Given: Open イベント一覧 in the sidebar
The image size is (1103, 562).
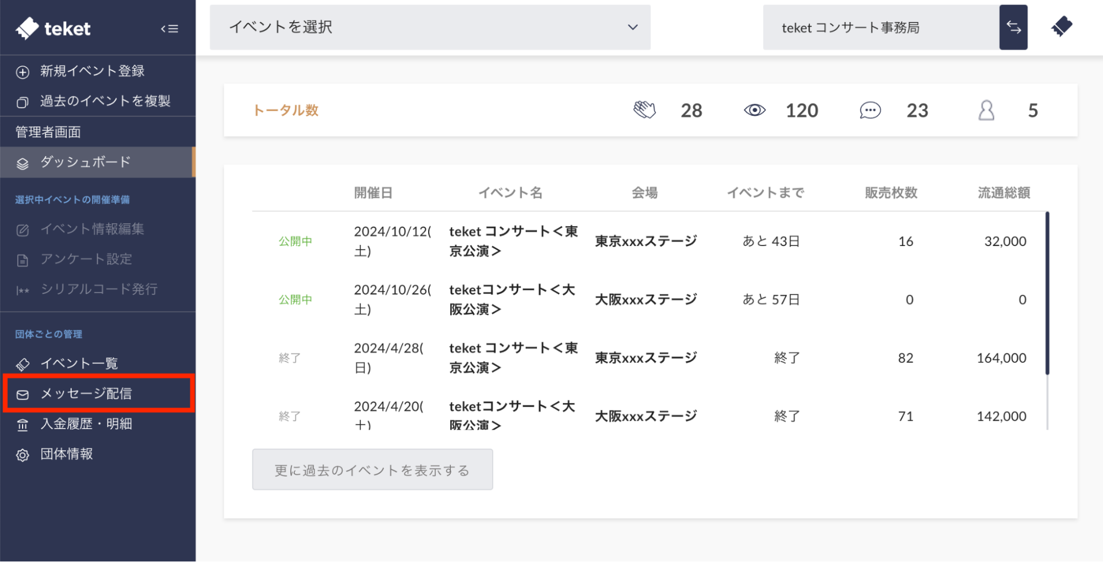Looking at the screenshot, I should tap(98, 363).
